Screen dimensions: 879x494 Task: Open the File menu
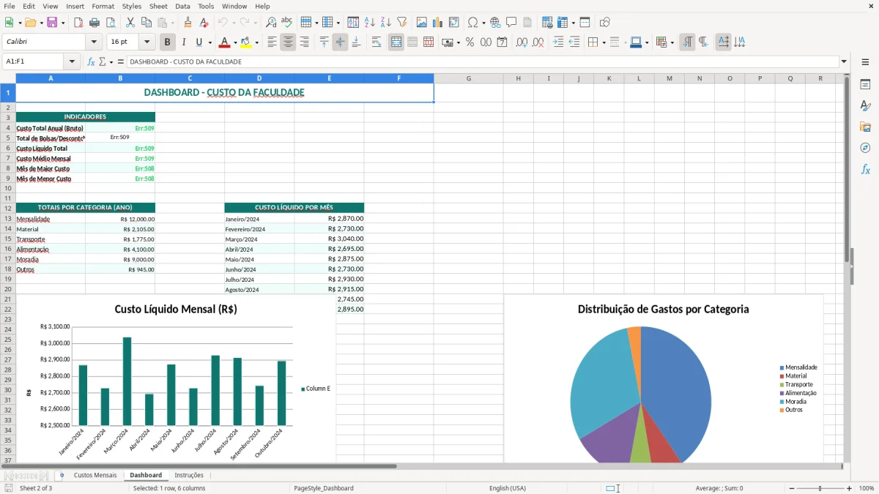point(9,6)
